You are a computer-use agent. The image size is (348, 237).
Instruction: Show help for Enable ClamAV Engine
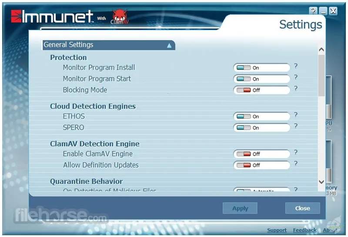click(296, 153)
